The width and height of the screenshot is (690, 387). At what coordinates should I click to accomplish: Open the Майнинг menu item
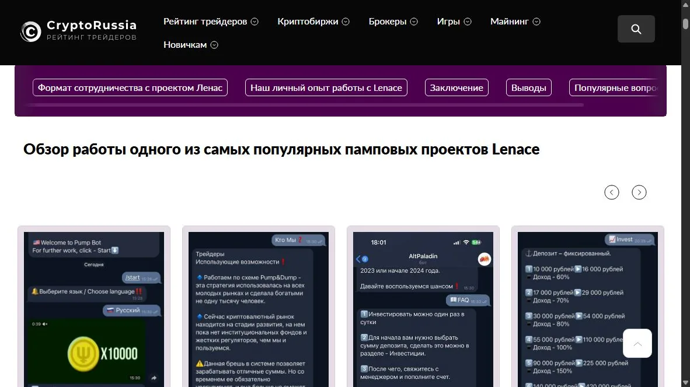coord(509,22)
